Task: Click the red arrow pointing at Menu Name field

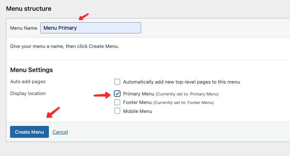Action: point(83,17)
